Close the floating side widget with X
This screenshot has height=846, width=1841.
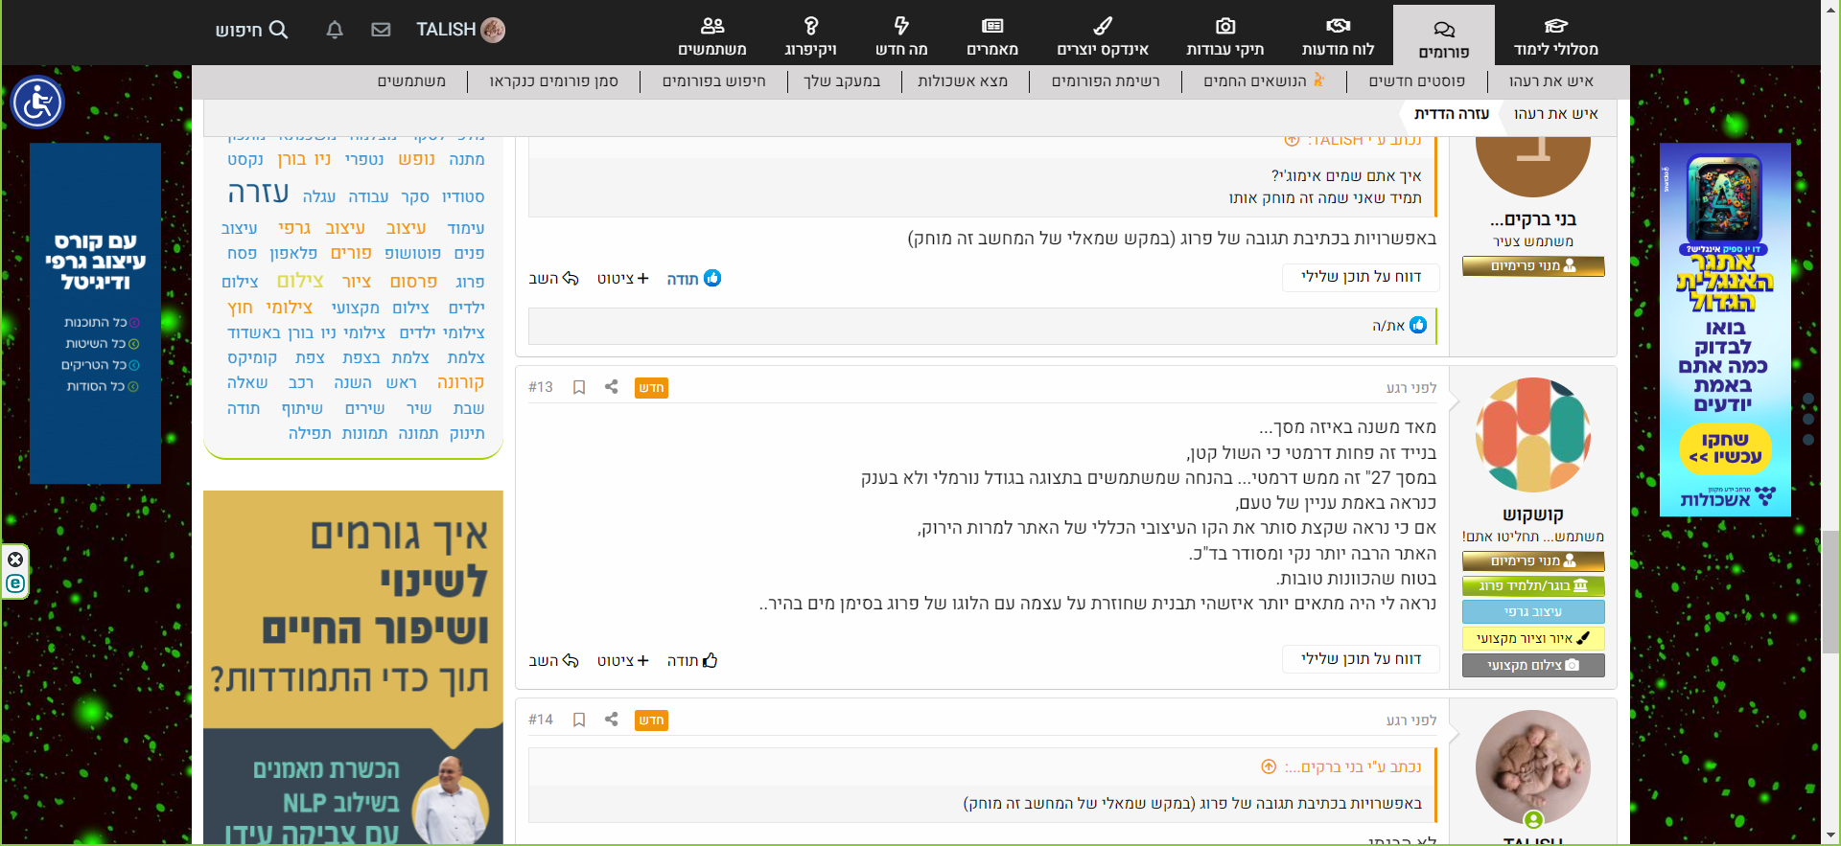[x=15, y=560]
